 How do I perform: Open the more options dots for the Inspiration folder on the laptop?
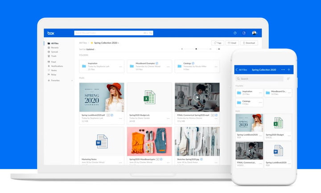[x=120, y=67]
